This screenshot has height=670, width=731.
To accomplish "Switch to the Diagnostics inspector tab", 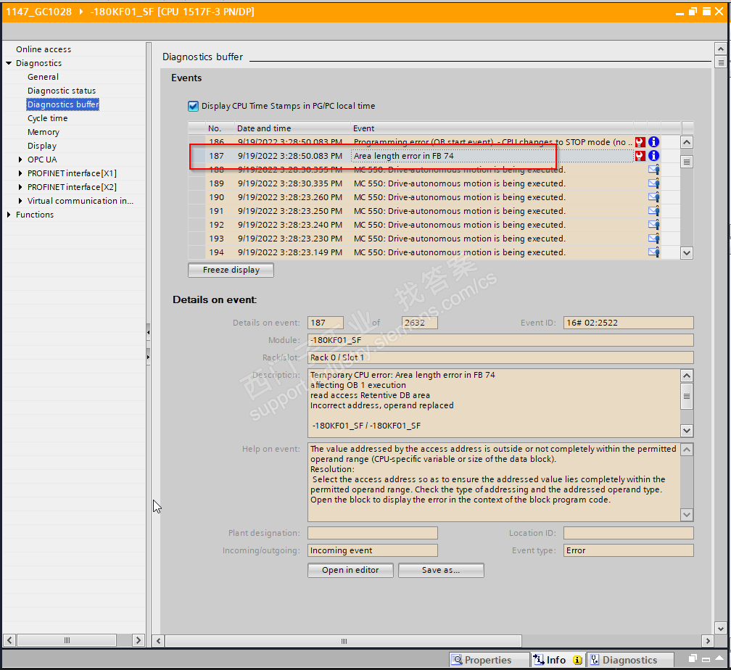I will click(629, 660).
